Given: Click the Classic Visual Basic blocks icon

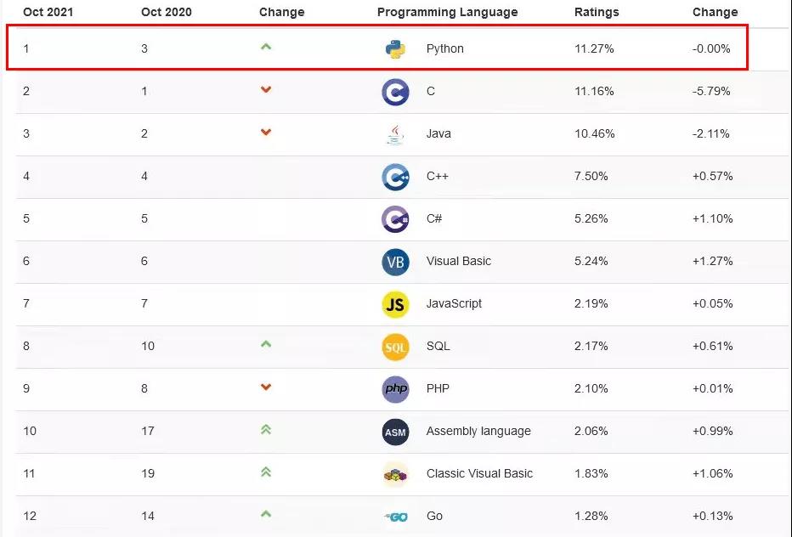Looking at the screenshot, I should [x=395, y=474].
